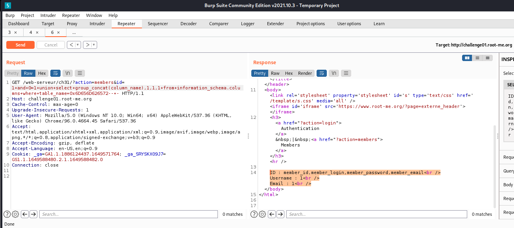This screenshot has width=514, height=228.
Task: Open the Learn tab
Action: pyautogui.click(x=379, y=24)
